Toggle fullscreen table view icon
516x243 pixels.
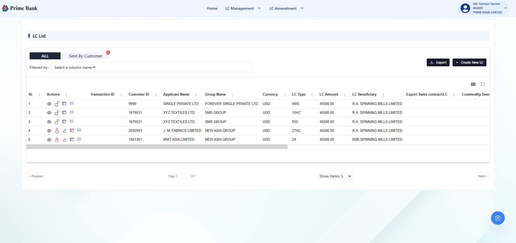[x=483, y=84]
